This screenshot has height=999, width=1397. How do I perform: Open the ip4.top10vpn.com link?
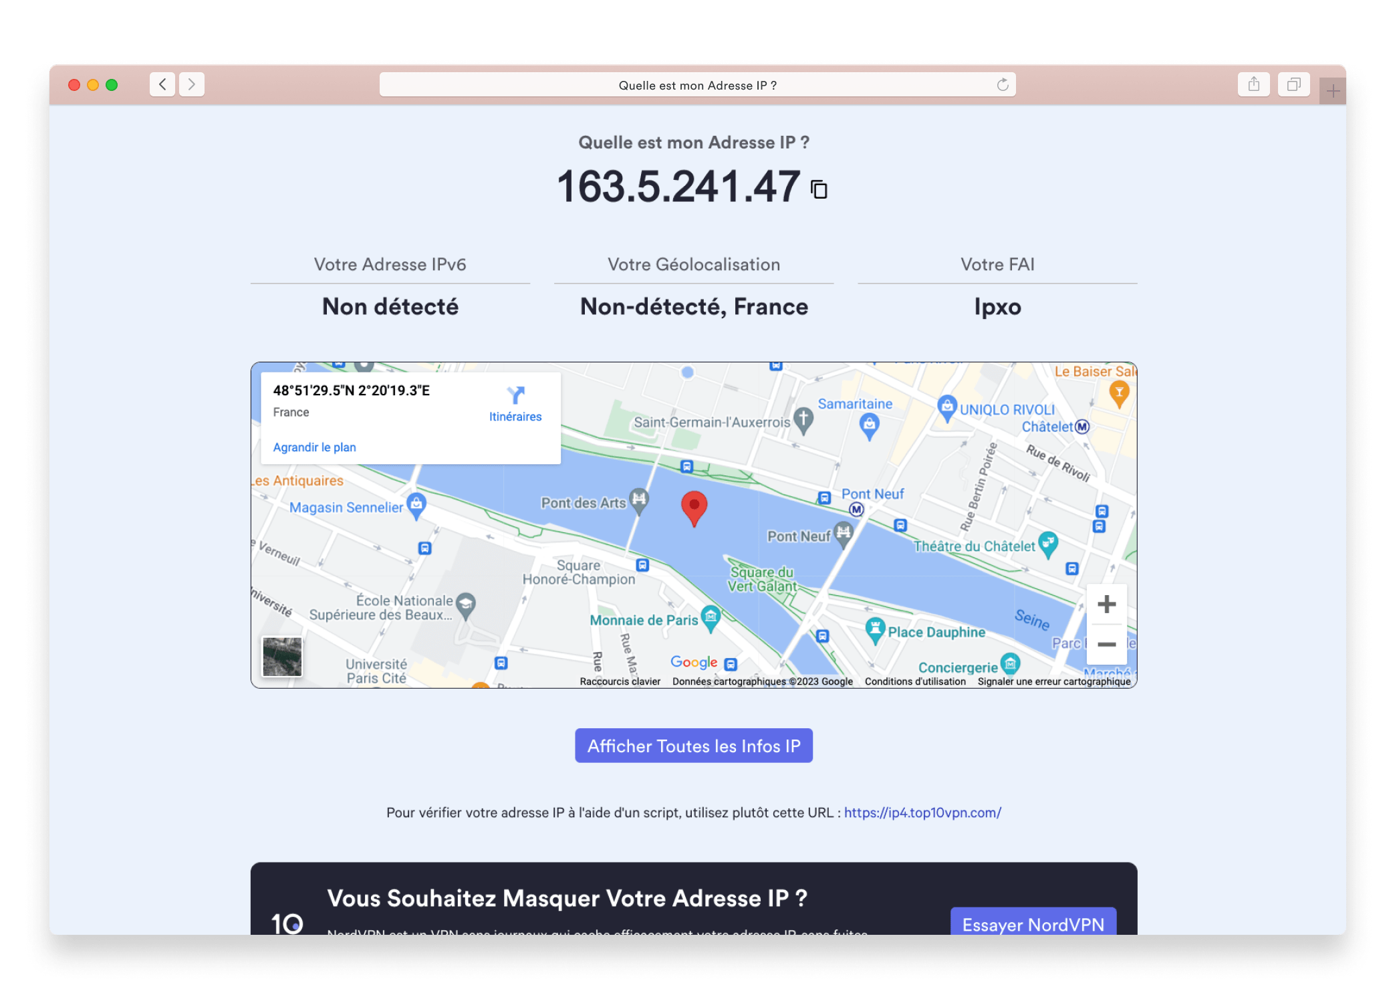pos(922,812)
